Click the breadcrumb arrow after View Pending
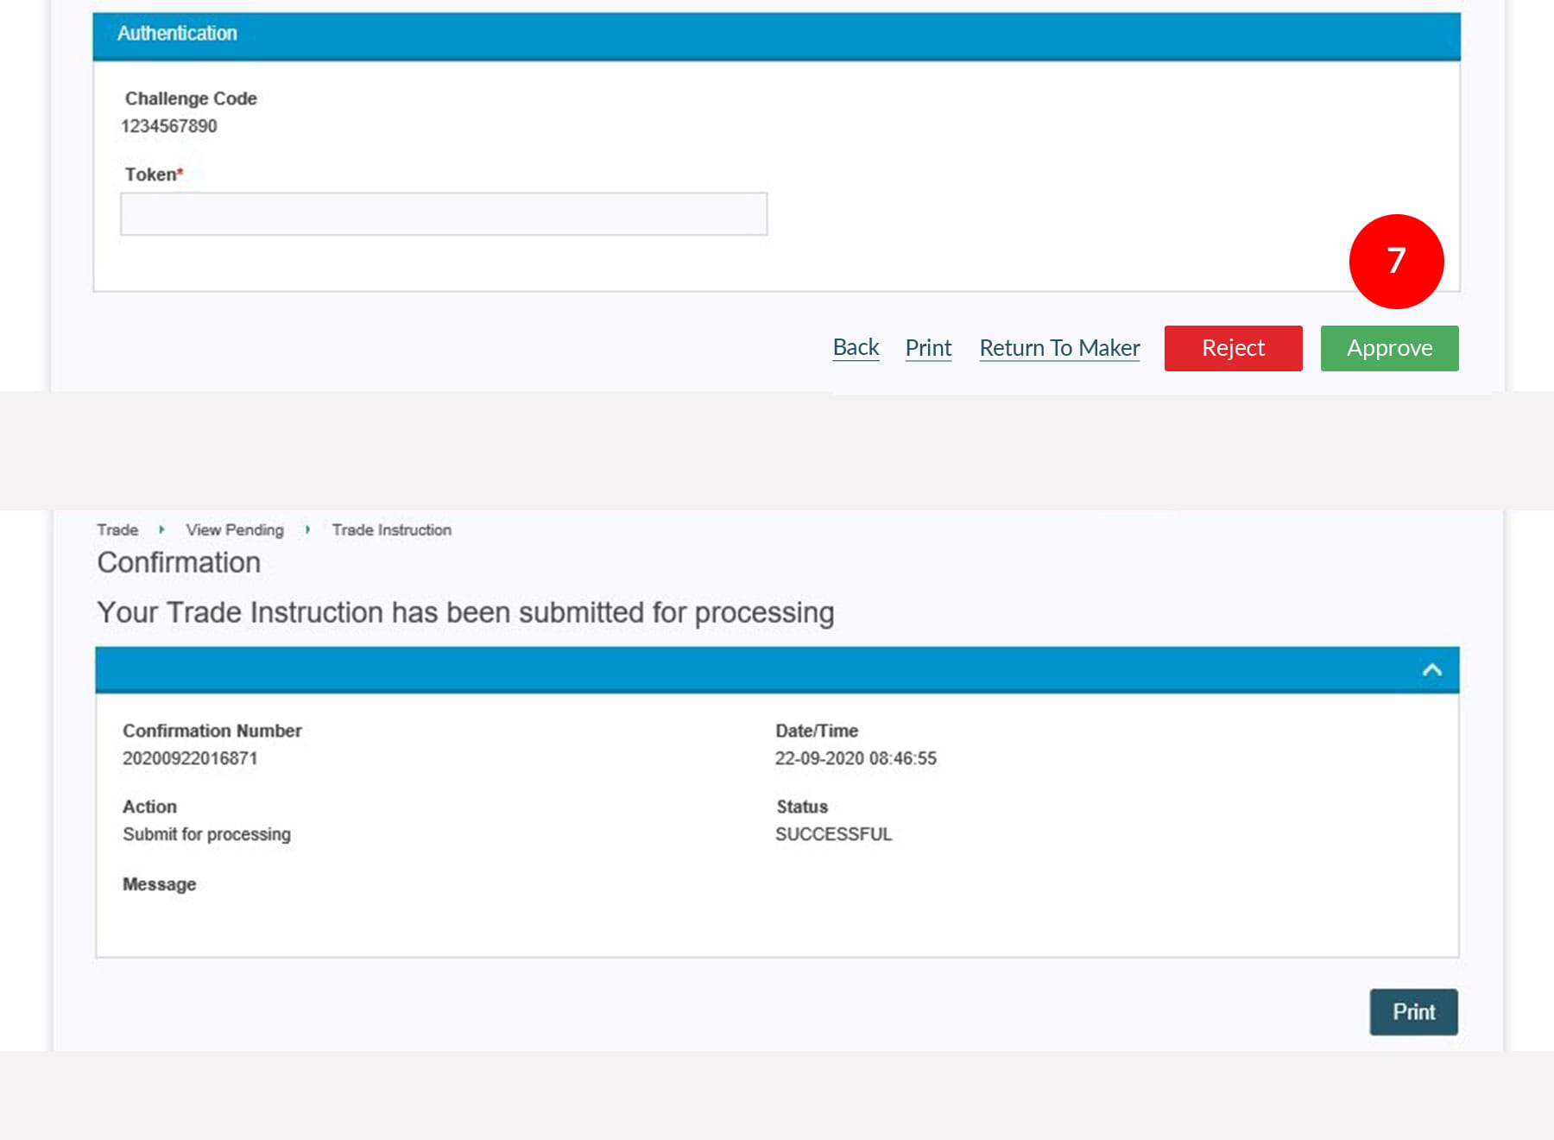 click(x=307, y=529)
